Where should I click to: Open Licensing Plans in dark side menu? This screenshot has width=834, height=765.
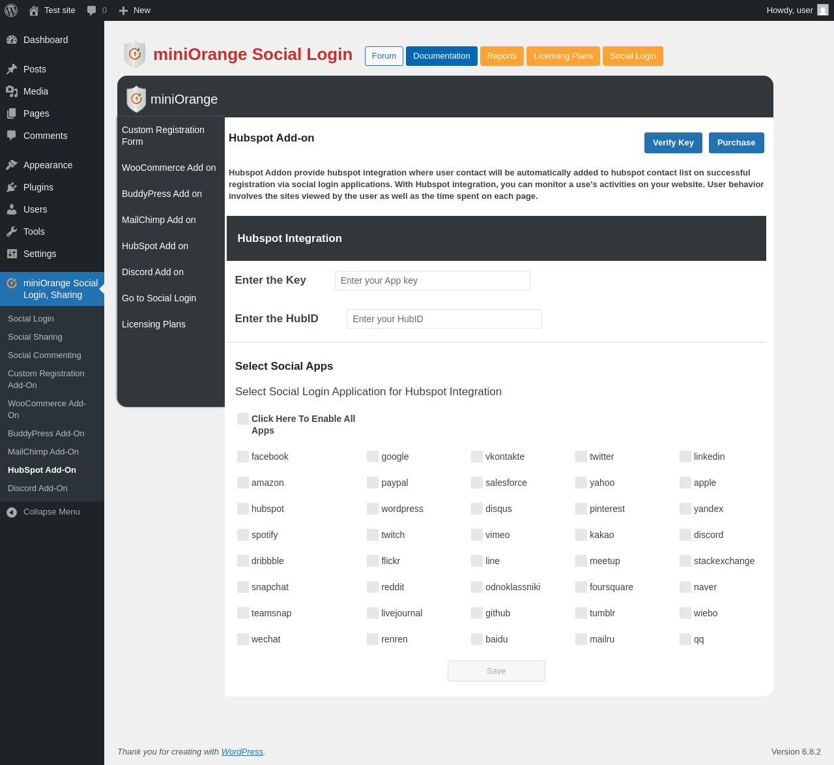(x=171, y=324)
